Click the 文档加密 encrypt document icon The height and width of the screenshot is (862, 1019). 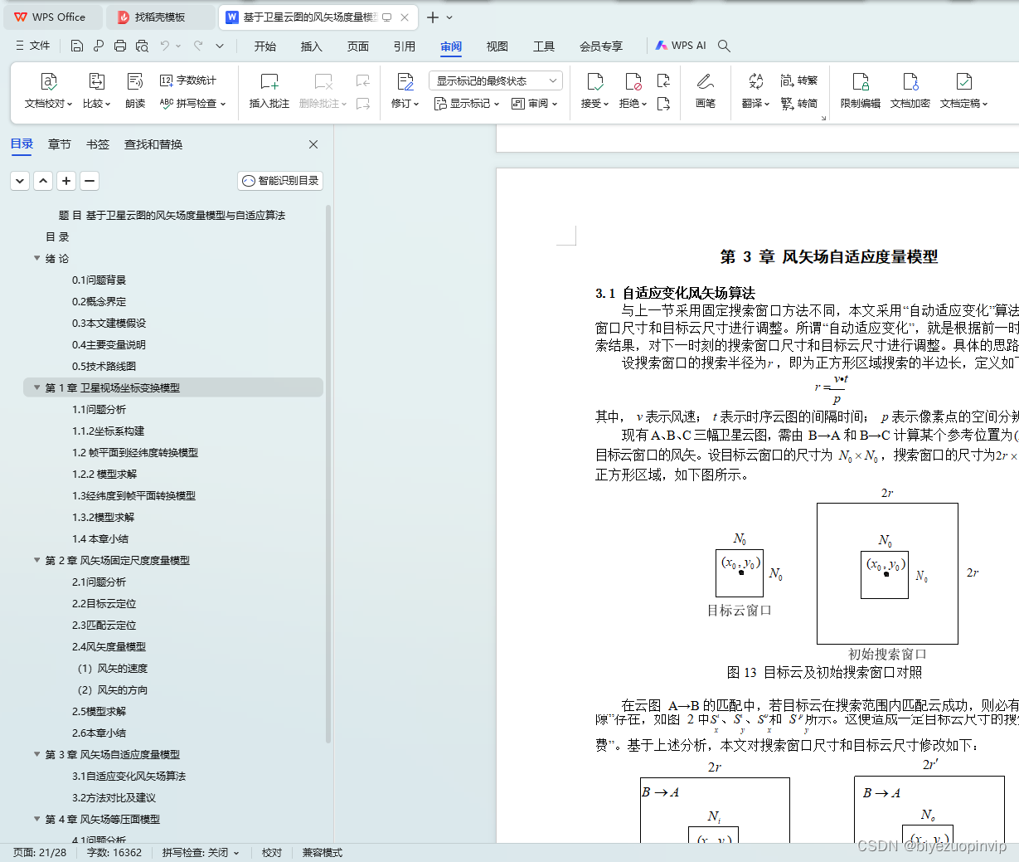coord(910,81)
